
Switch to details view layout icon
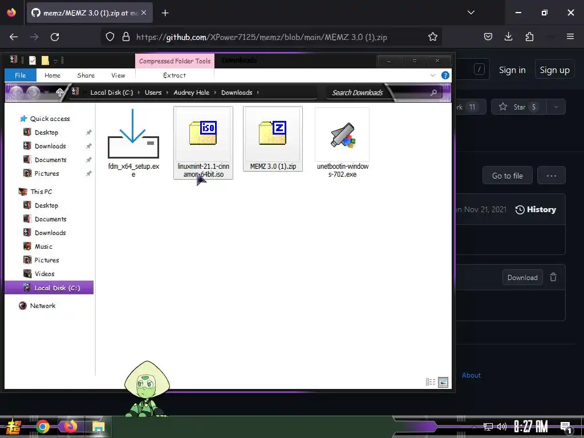(x=431, y=382)
